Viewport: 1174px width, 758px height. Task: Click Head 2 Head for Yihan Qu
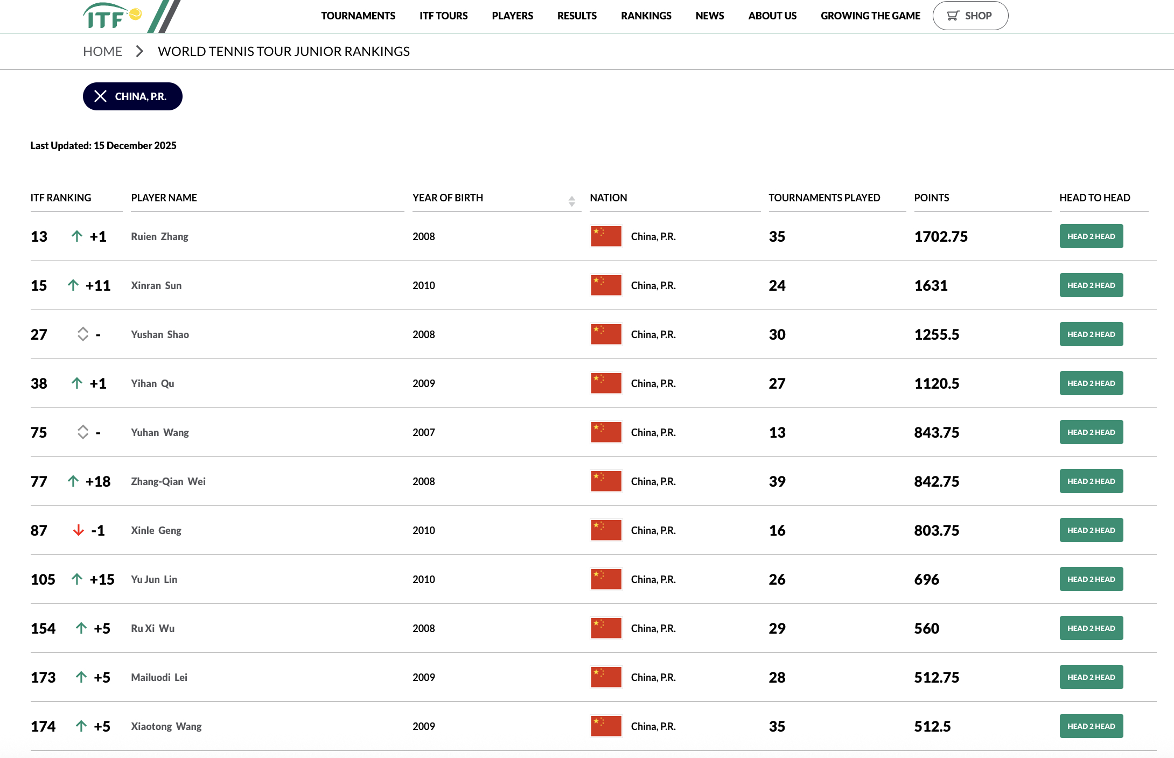(1091, 383)
